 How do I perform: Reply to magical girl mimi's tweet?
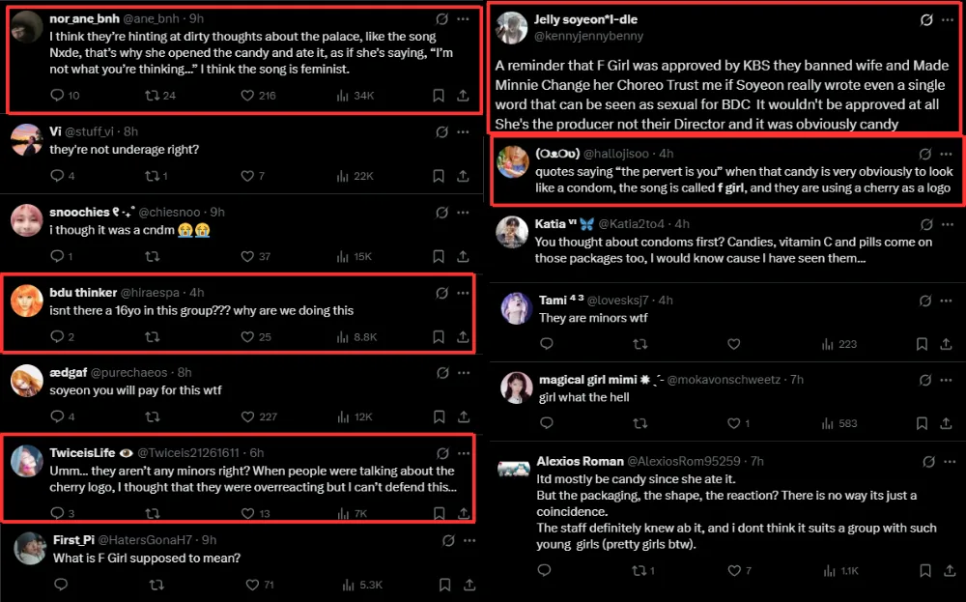(546, 423)
